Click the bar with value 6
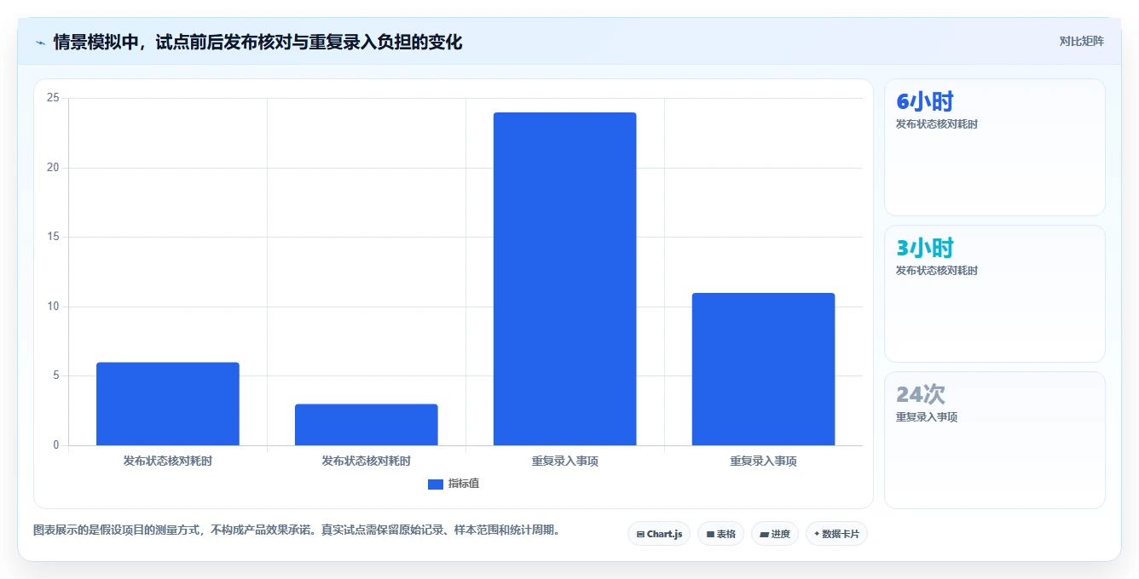This screenshot has width=1139, height=579. click(x=168, y=404)
